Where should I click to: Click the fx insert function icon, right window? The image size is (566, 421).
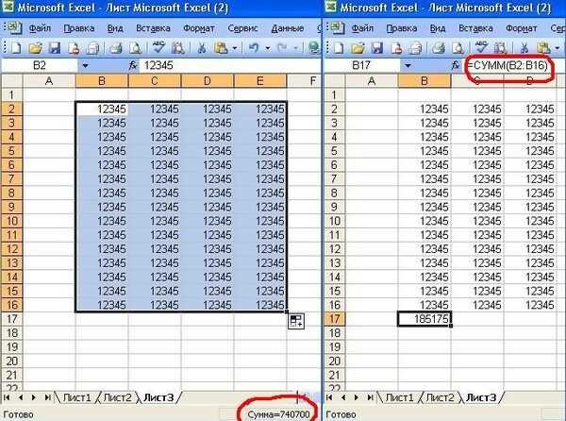pos(456,65)
